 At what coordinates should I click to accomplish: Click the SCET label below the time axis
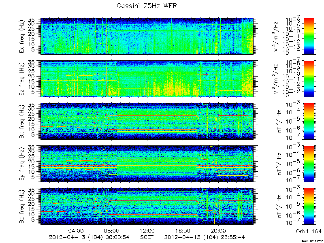147,237
